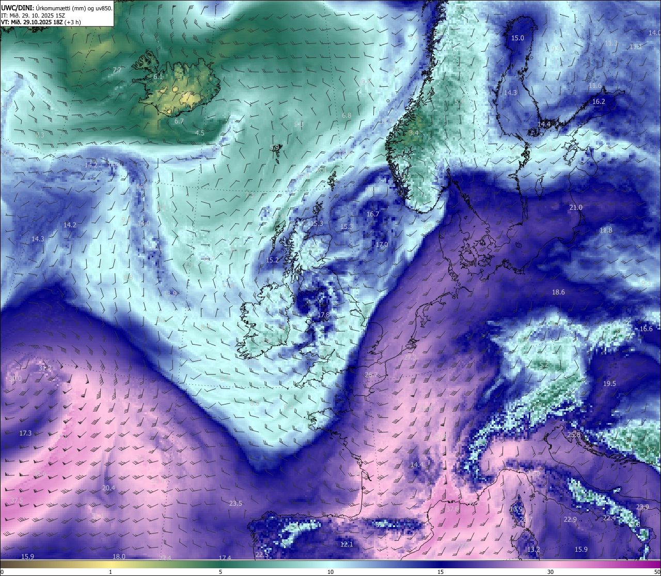Click the 17.3 value label
The height and width of the screenshot is (576, 661).
[x=25, y=433]
